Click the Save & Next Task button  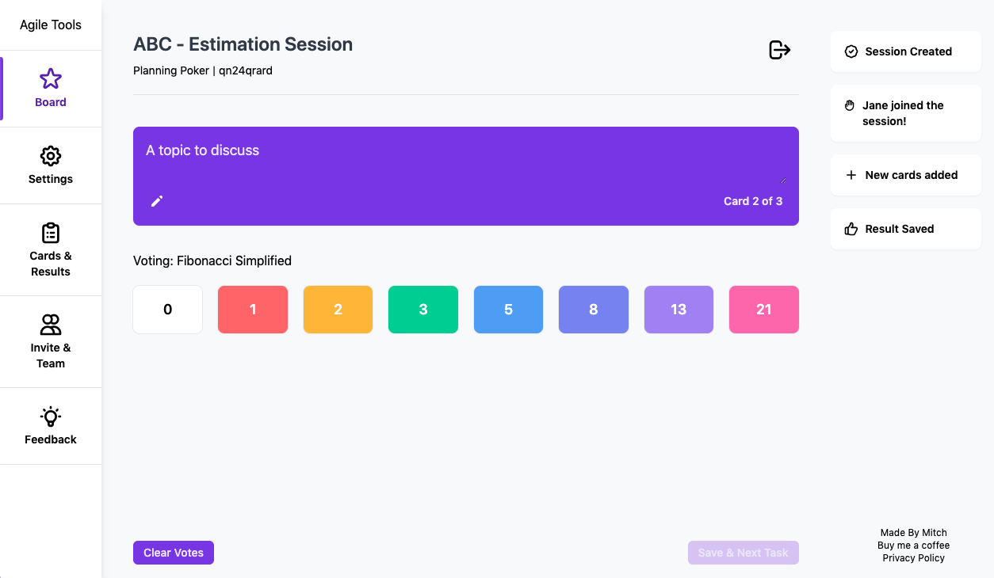pos(743,552)
